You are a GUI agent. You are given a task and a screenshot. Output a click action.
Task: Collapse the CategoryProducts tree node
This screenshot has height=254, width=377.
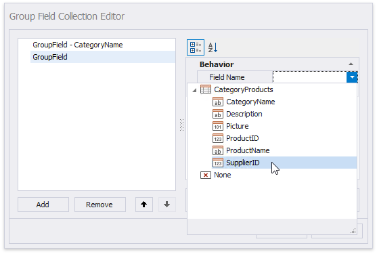pyautogui.click(x=194, y=90)
